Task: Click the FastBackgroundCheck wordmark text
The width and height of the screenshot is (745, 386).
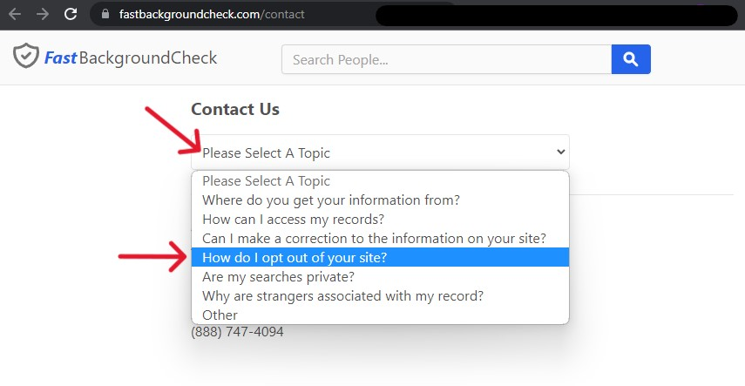Action: [x=129, y=58]
